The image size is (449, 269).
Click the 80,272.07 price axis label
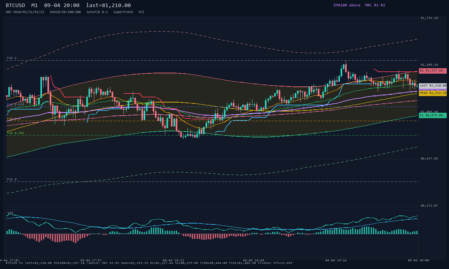(x=429, y=205)
